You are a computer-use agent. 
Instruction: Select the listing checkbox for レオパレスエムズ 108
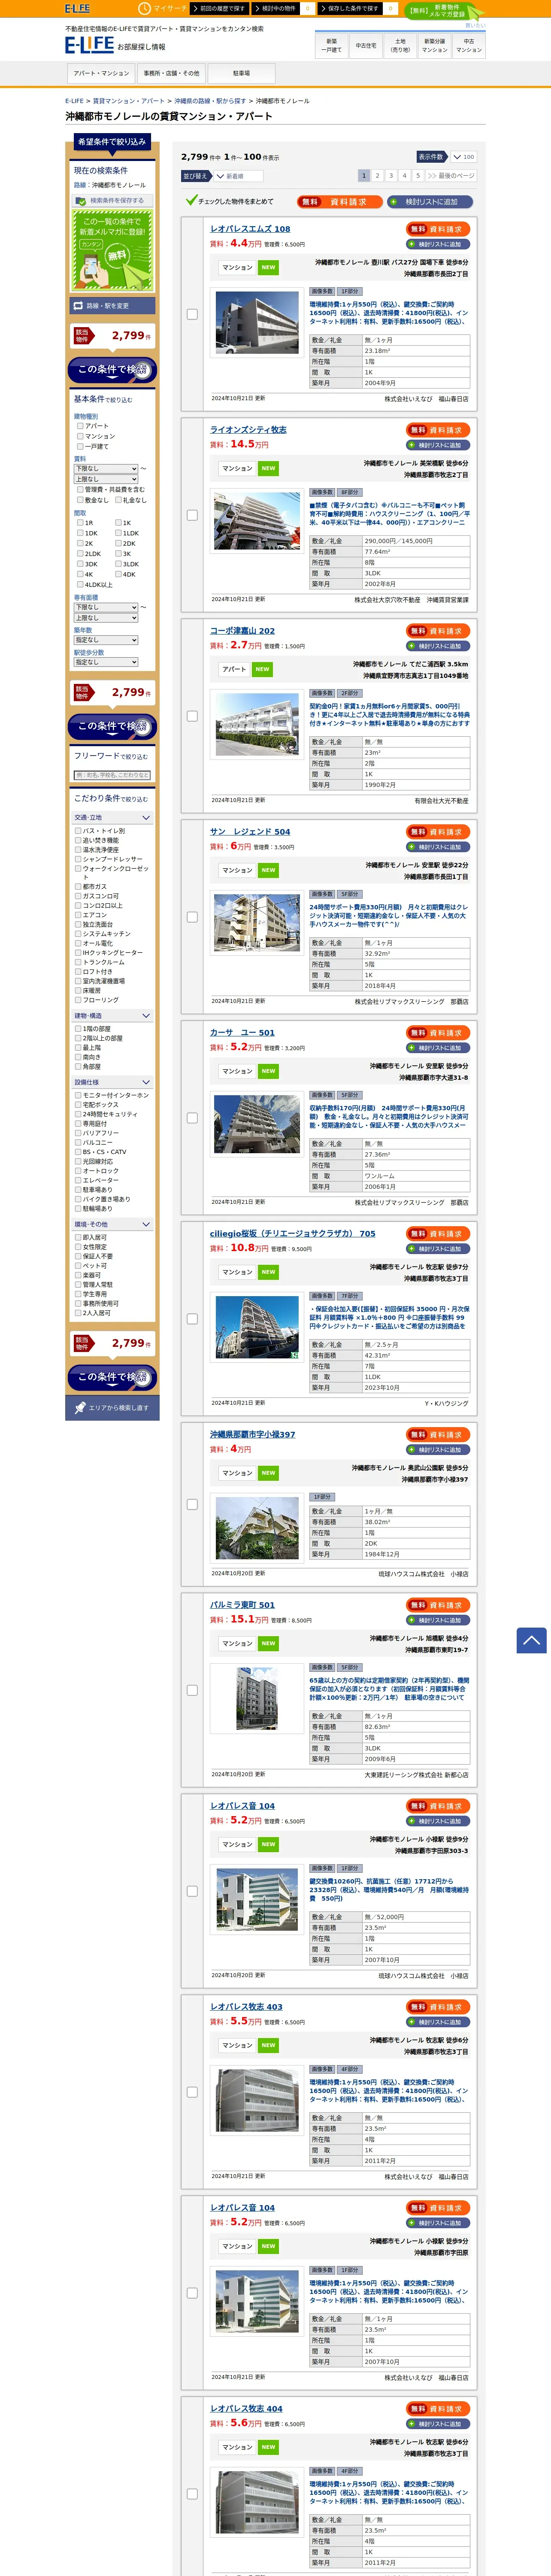coord(192,314)
